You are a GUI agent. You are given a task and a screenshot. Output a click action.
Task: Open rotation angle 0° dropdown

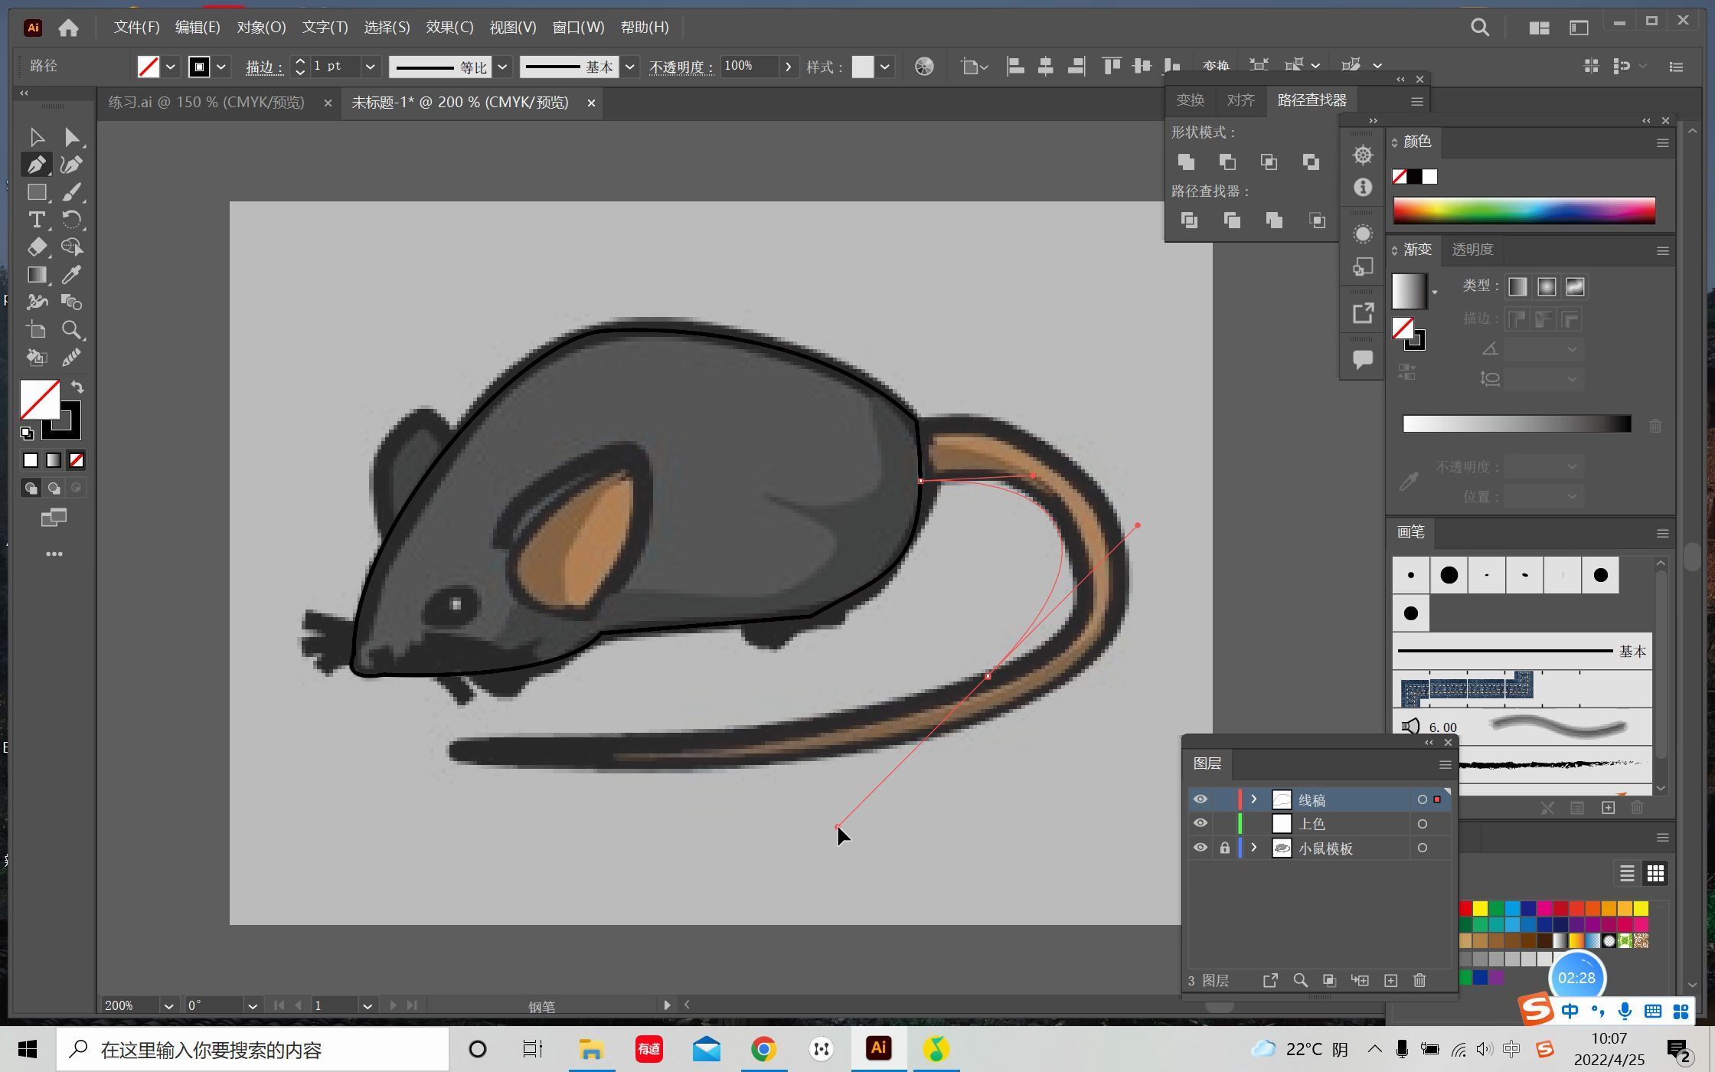point(252,1006)
